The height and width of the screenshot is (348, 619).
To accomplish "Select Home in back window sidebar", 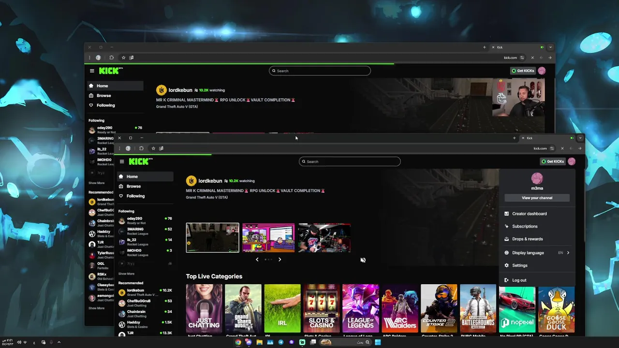I will [115, 86].
